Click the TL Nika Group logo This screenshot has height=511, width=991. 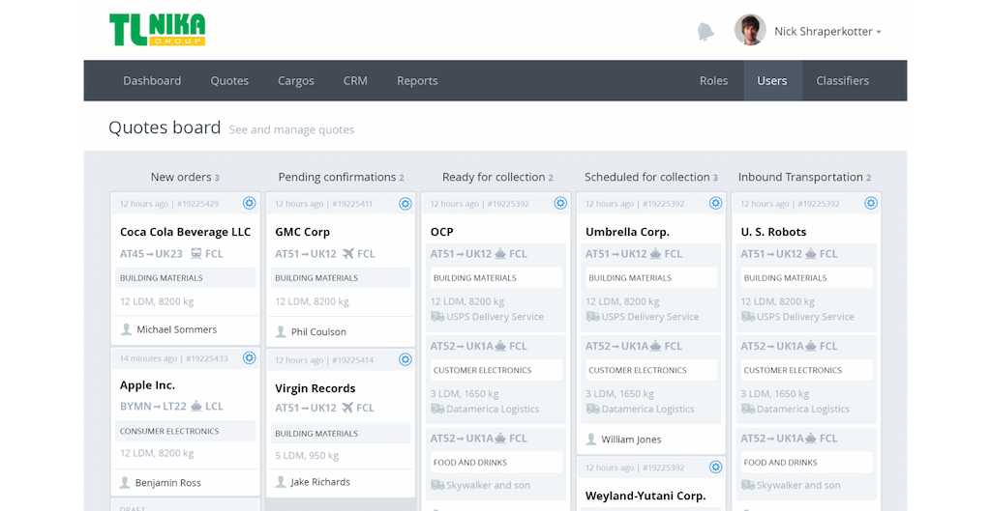(x=157, y=29)
